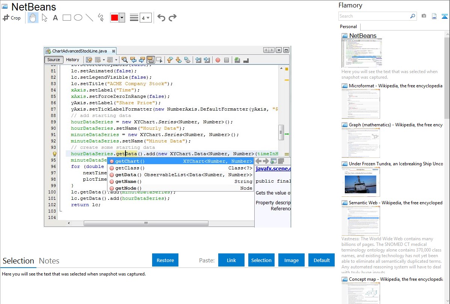Undo the last annotation
The width and height of the screenshot is (450, 304).
(x=161, y=18)
